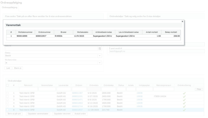Screen dimensions: 208x118
Task: Focus the Rekvisisjonsnavn filter input
Action: pyautogui.click(x=164, y=89)
